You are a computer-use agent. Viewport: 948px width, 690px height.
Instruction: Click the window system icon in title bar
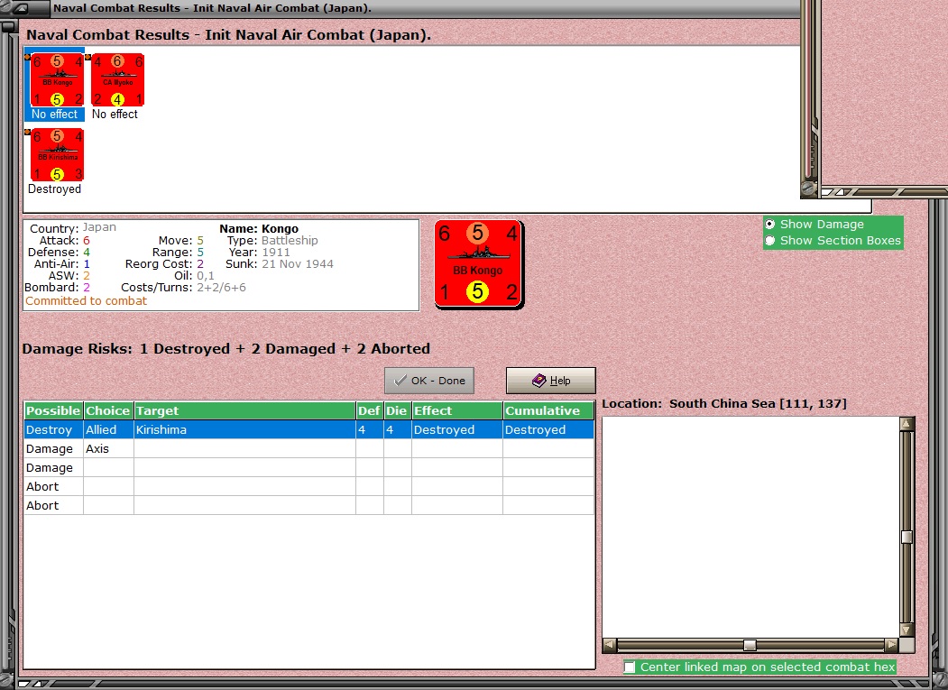(x=21, y=8)
